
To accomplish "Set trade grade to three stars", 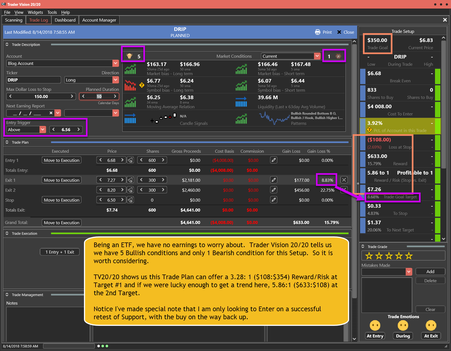I will (389, 256).
